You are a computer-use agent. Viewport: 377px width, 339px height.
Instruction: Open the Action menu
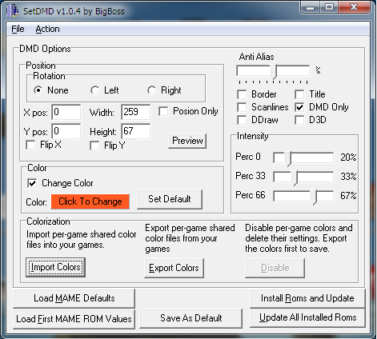pos(48,29)
